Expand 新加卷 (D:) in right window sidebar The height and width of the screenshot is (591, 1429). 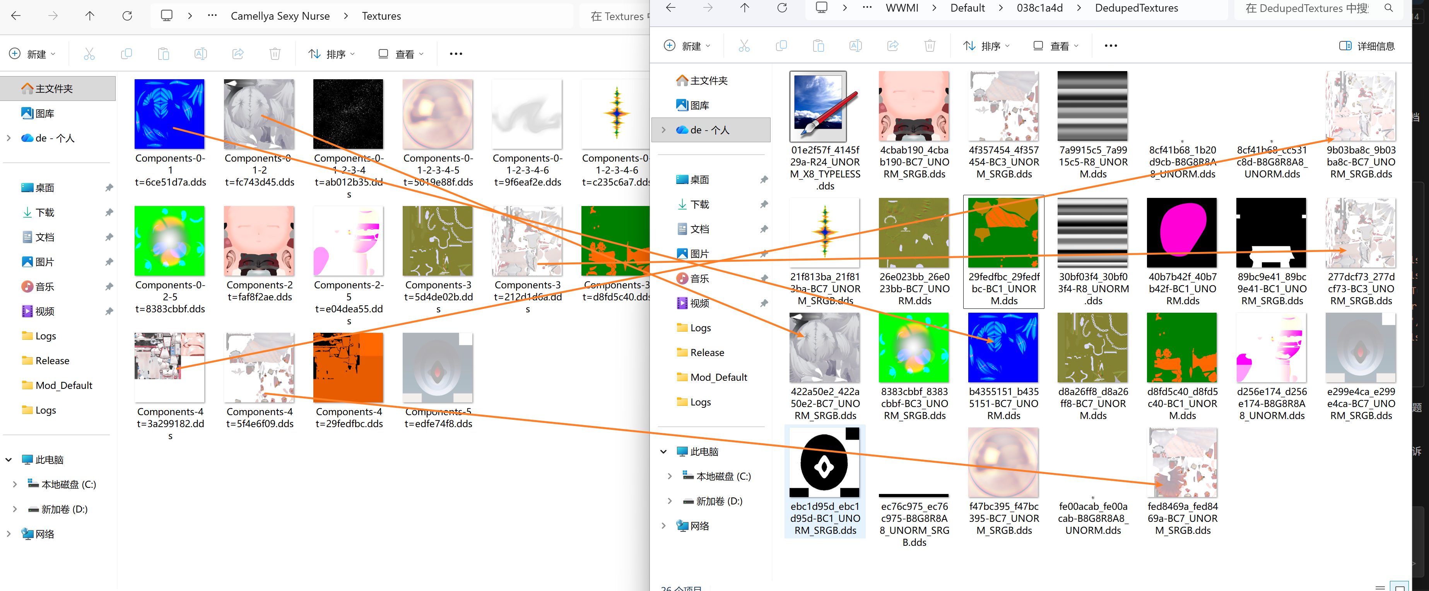[x=670, y=501]
